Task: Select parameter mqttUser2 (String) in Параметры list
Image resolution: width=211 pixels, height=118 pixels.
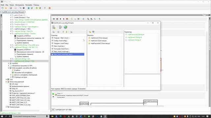Action: [x=134, y=40]
